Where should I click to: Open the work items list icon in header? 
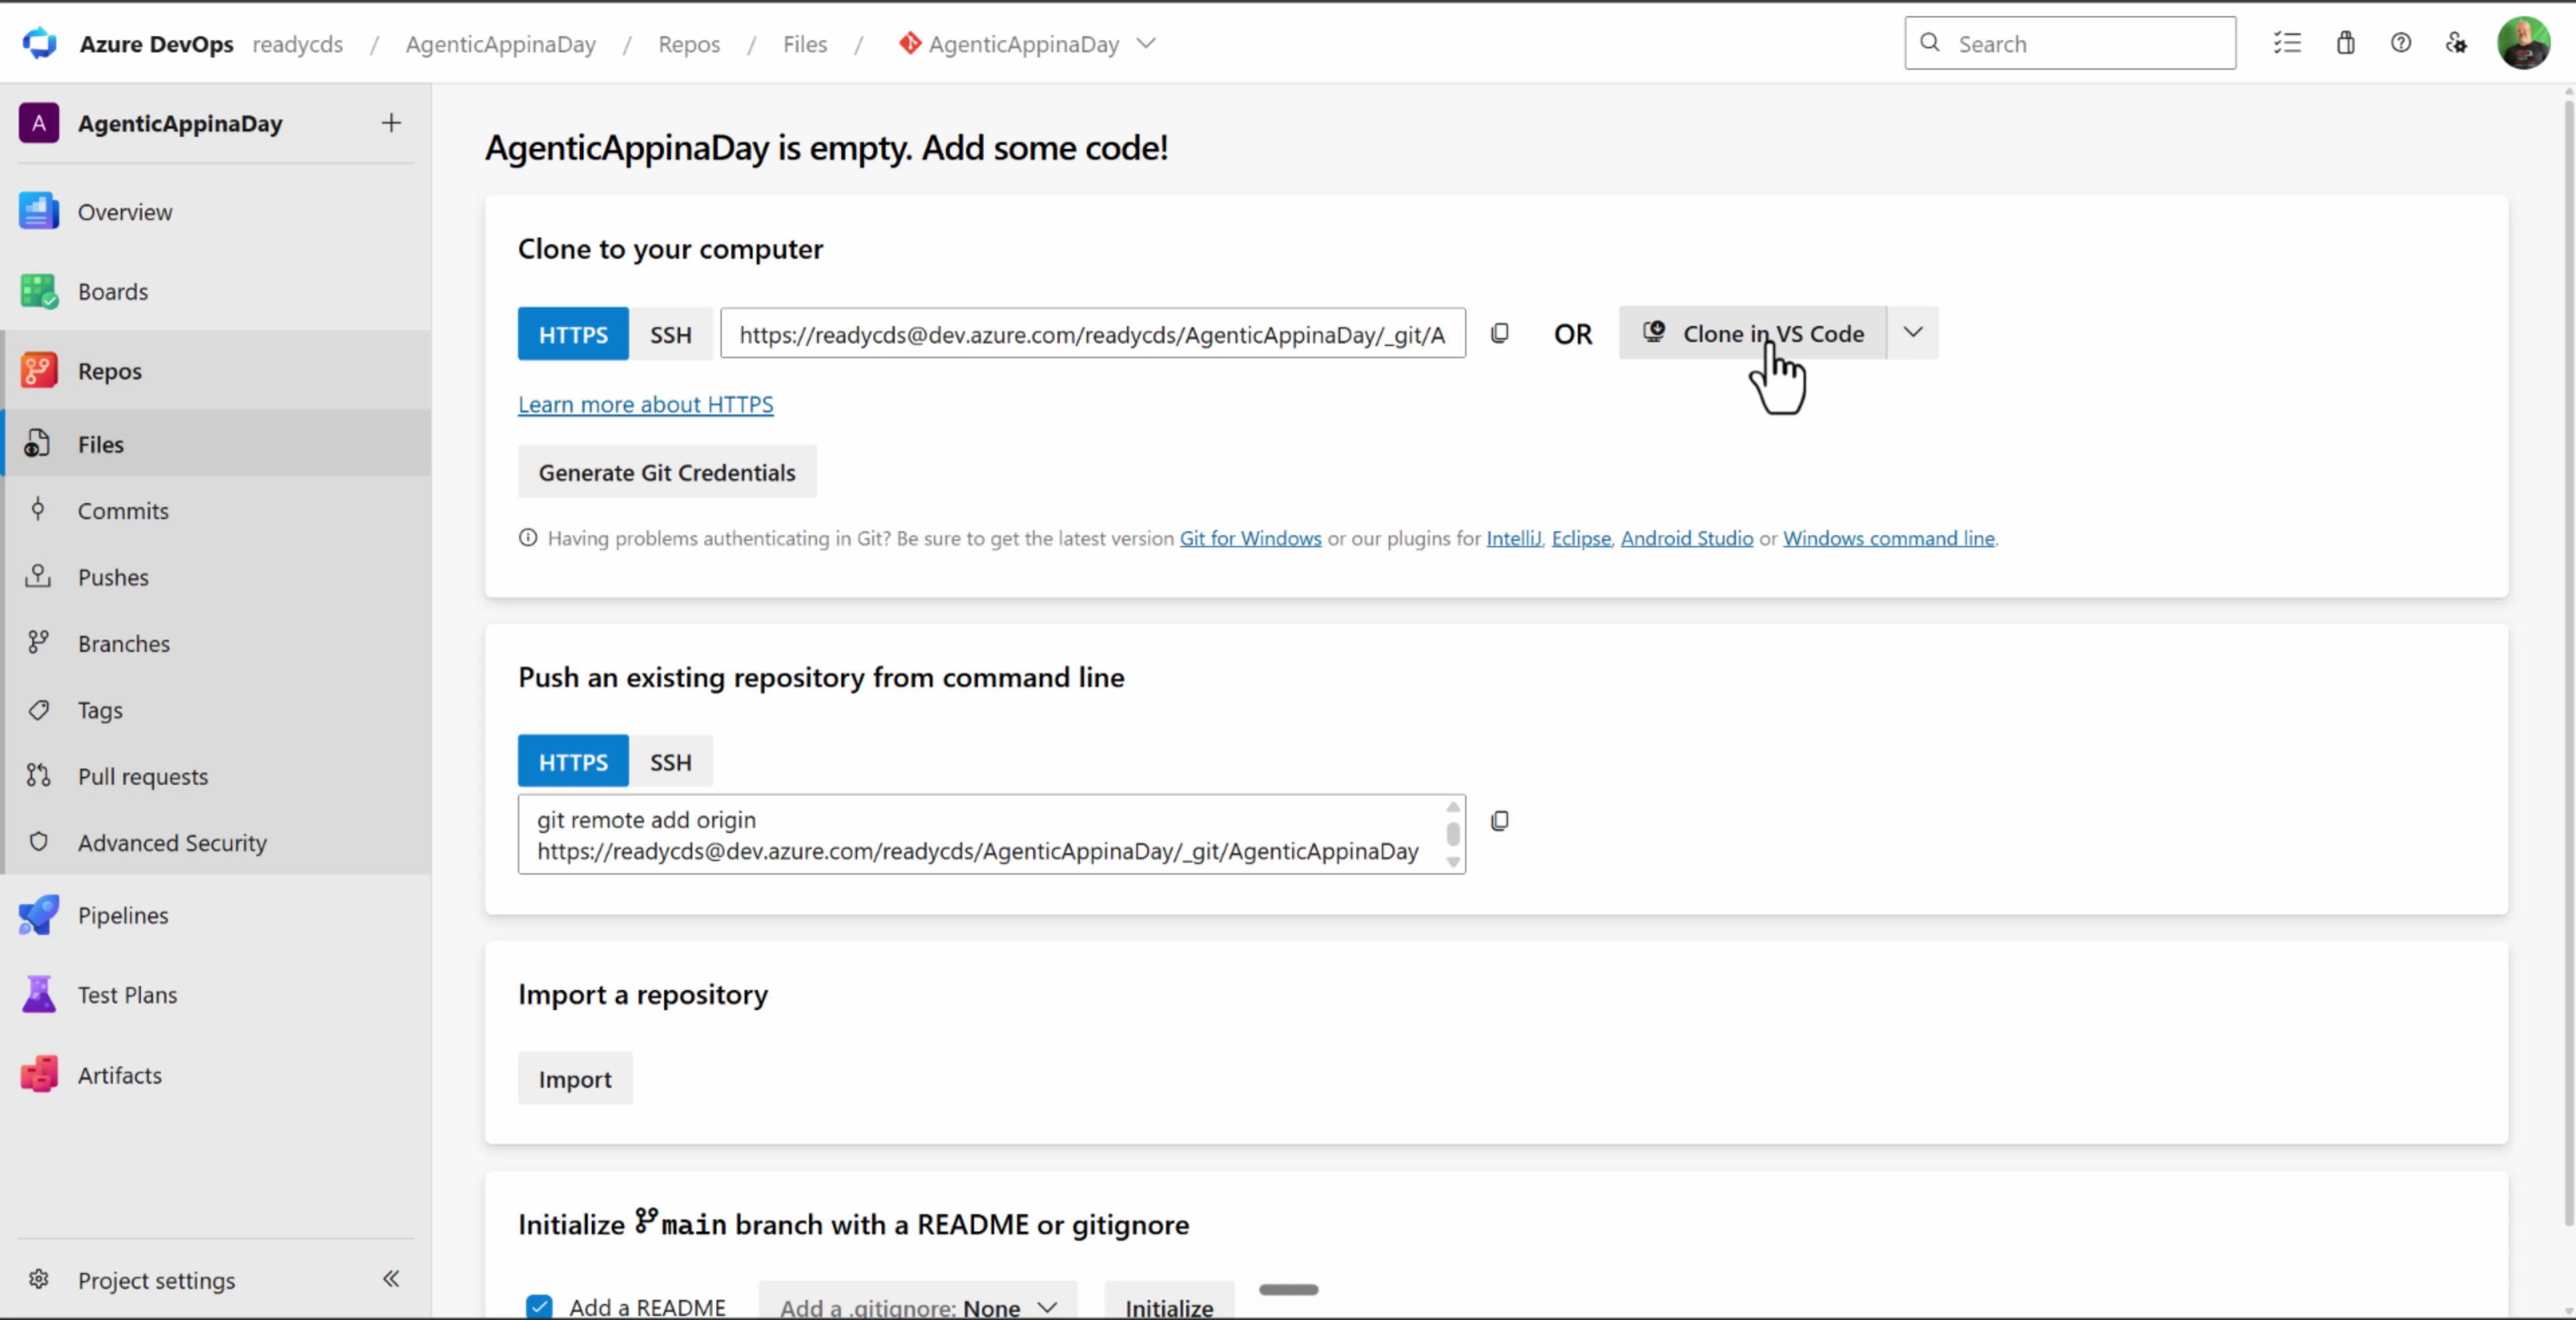click(2287, 43)
